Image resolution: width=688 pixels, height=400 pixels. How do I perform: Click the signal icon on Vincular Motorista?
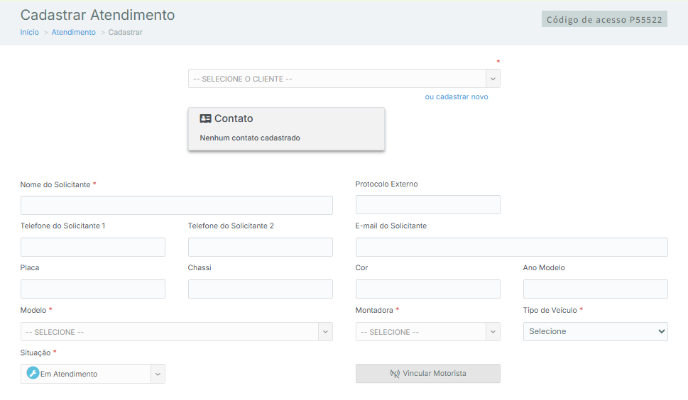(x=395, y=374)
